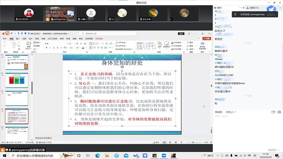Align text right in paragraph group
The height and width of the screenshot is (159, 283).
click(98, 48)
